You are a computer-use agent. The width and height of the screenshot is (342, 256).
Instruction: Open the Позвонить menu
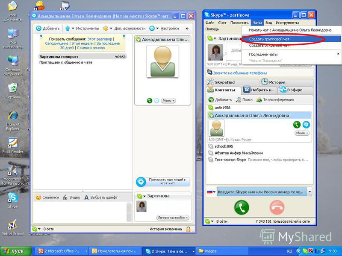239,23
